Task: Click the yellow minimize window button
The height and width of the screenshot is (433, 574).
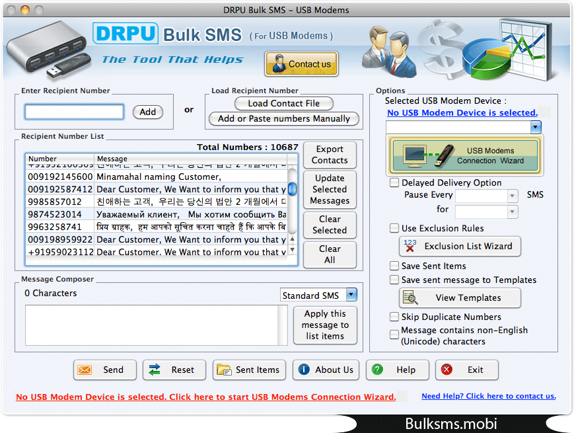Action: tap(25, 9)
